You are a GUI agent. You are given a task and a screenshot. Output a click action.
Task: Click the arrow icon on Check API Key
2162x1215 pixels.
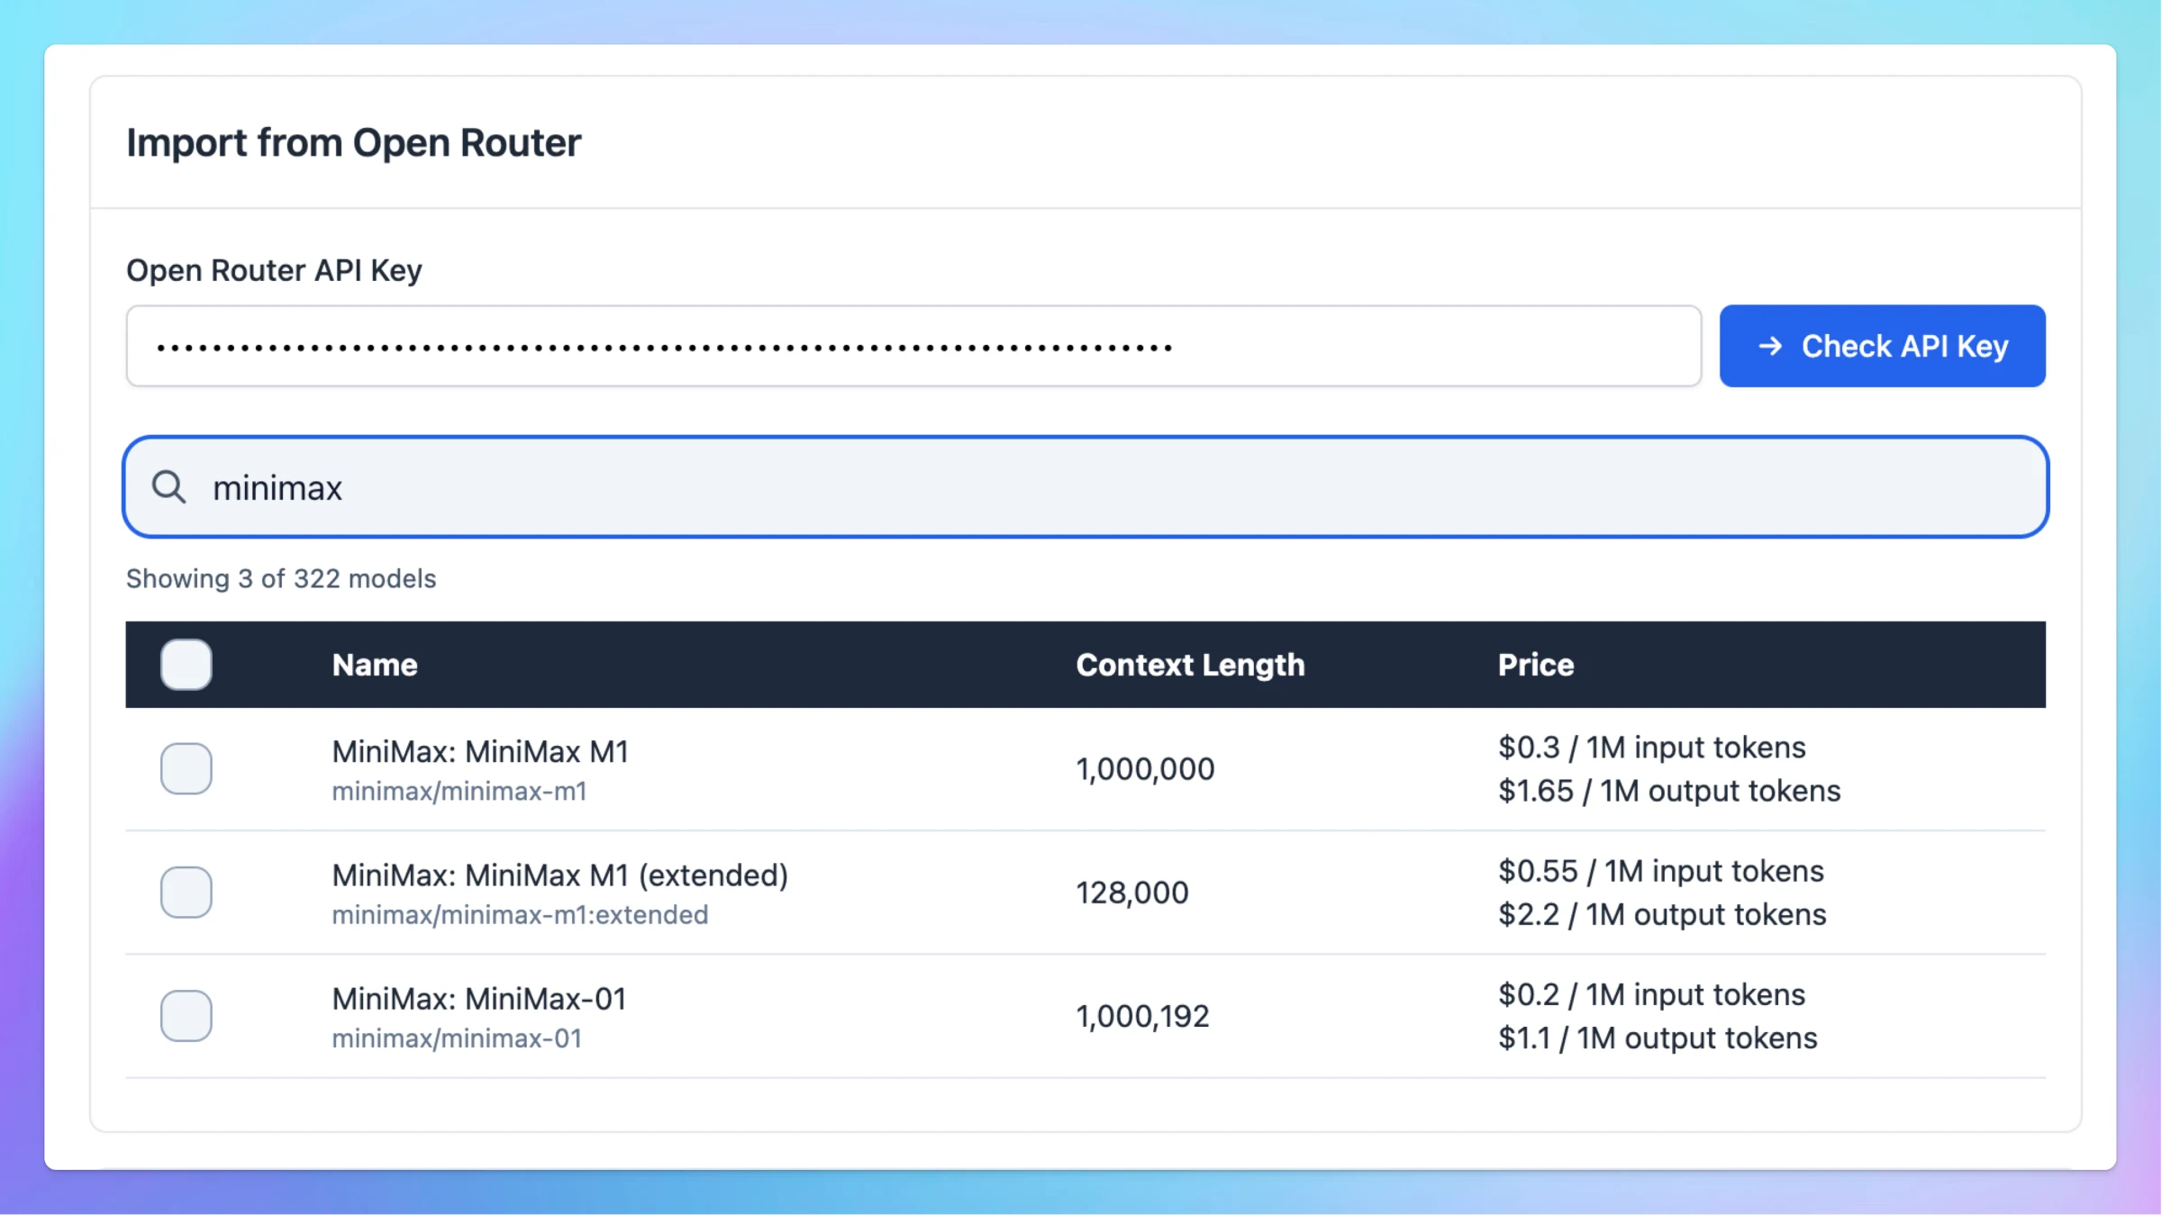(x=1769, y=346)
